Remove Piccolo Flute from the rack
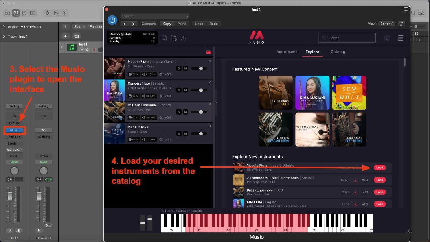The width and height of the screenshot is (430, 242). click(x=210, y=61)
